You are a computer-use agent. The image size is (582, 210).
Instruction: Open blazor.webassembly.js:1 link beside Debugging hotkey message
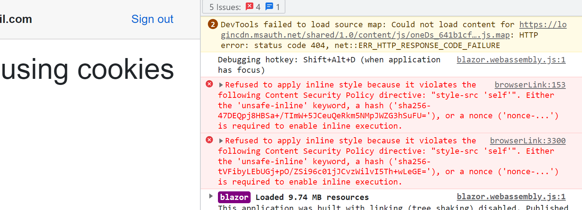pos(511,60)
